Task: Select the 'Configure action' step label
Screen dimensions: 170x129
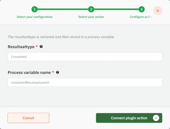Action: click(141, 17)
